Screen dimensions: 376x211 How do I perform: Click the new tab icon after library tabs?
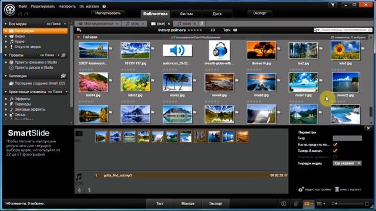[202, 23]
